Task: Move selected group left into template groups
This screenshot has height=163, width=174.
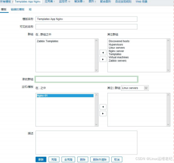Action: click(x=103, y=53)
